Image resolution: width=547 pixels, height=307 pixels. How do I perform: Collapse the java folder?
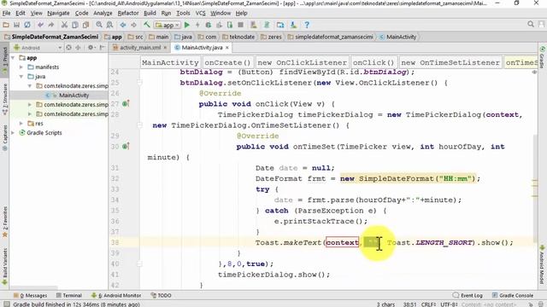pyautogui.click(x=21, y=76)
